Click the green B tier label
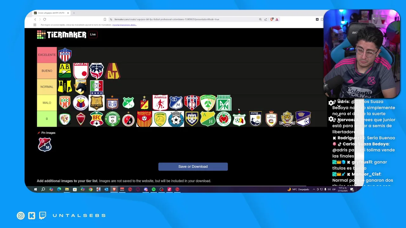 coord(47,119)
